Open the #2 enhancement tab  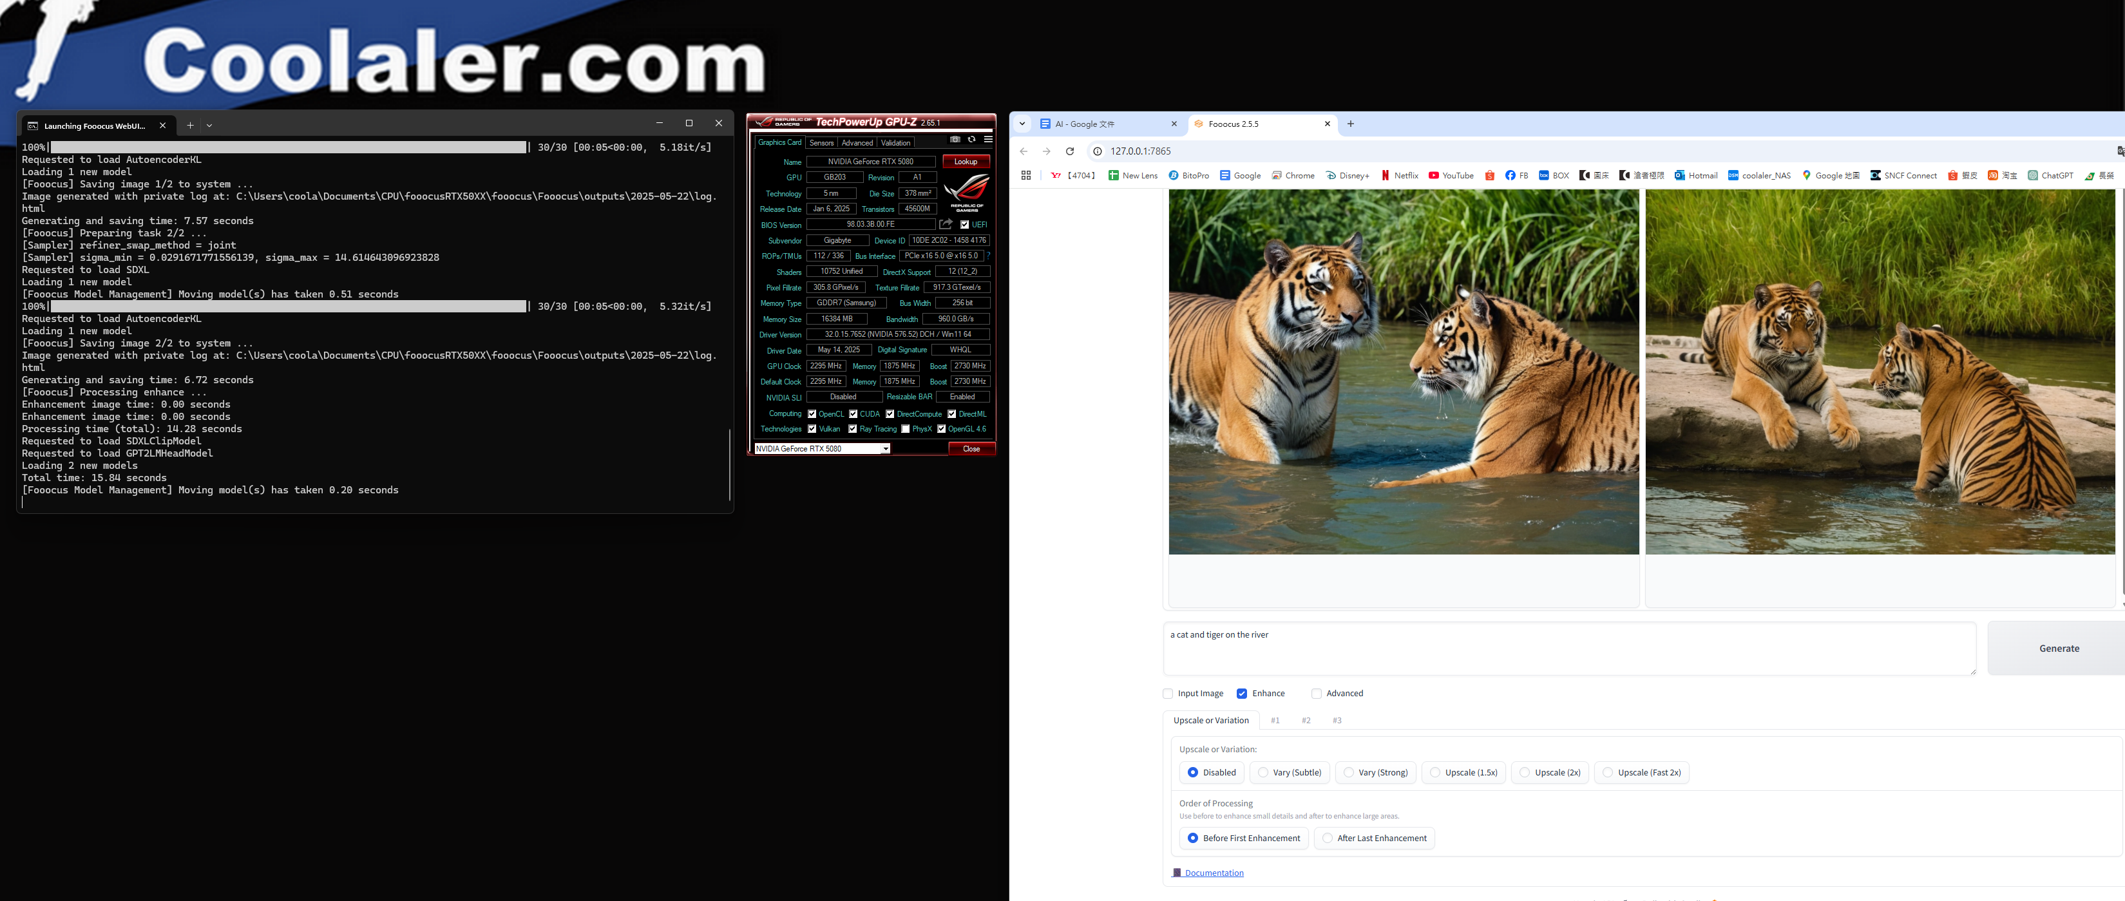pyautogui.click(x=1306, y=720)
